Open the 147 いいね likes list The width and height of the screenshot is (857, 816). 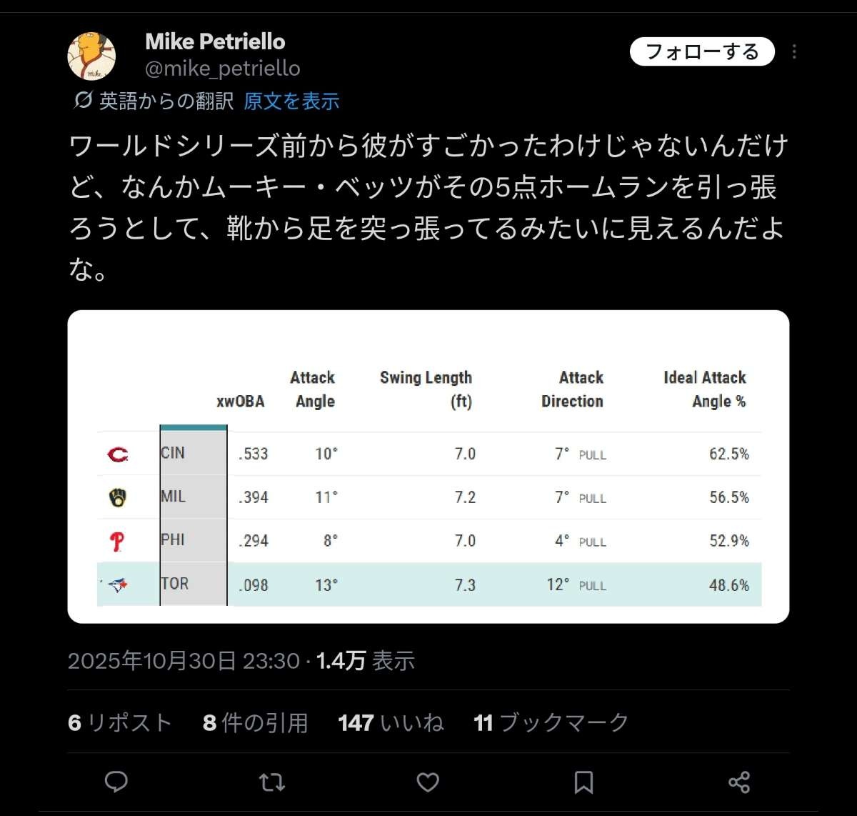tap(391, 722)
